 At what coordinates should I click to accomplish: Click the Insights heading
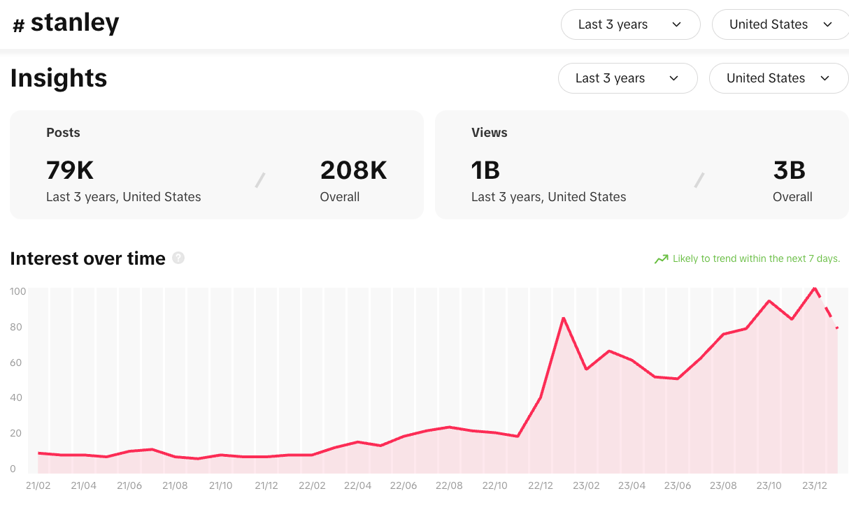59,78
